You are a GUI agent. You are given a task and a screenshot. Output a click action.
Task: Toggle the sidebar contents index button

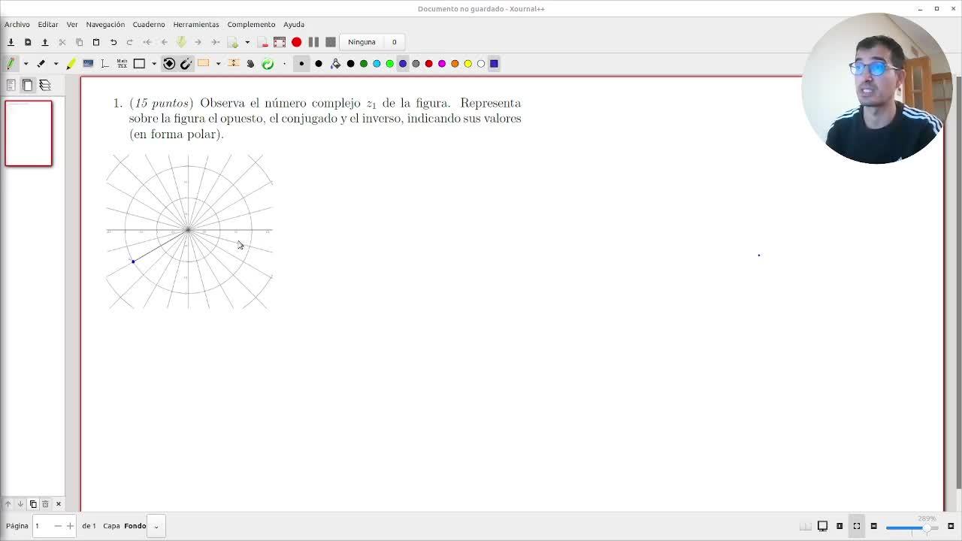[x=11, y=86]
